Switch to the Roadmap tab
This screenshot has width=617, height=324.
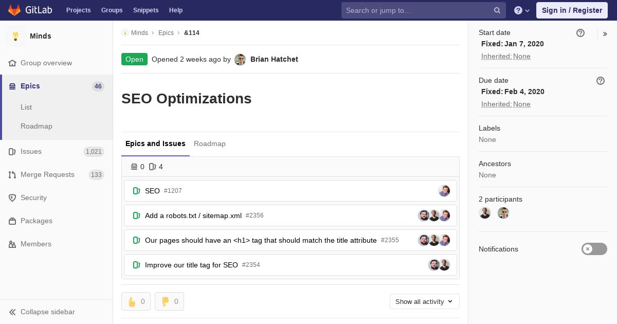tap(210, 144)
